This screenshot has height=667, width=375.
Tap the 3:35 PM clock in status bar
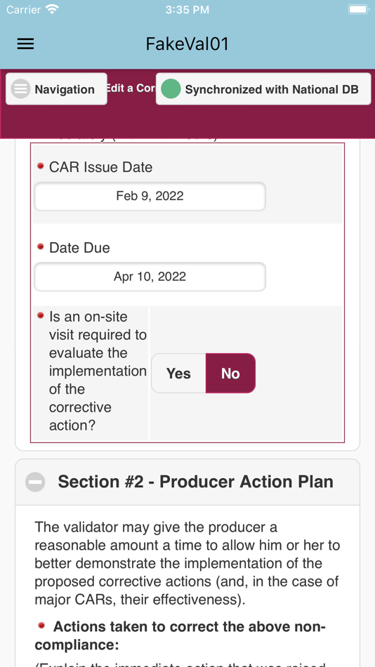click(187, 9)
